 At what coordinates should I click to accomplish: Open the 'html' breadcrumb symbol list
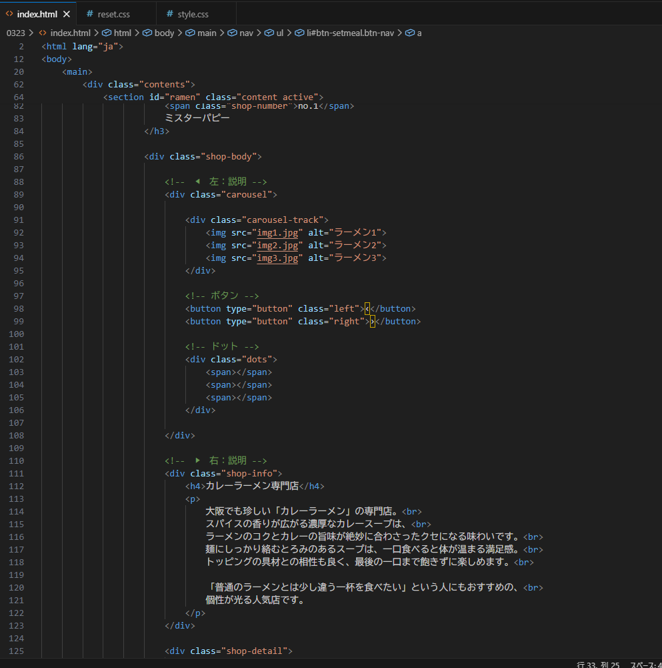(122, 33)
